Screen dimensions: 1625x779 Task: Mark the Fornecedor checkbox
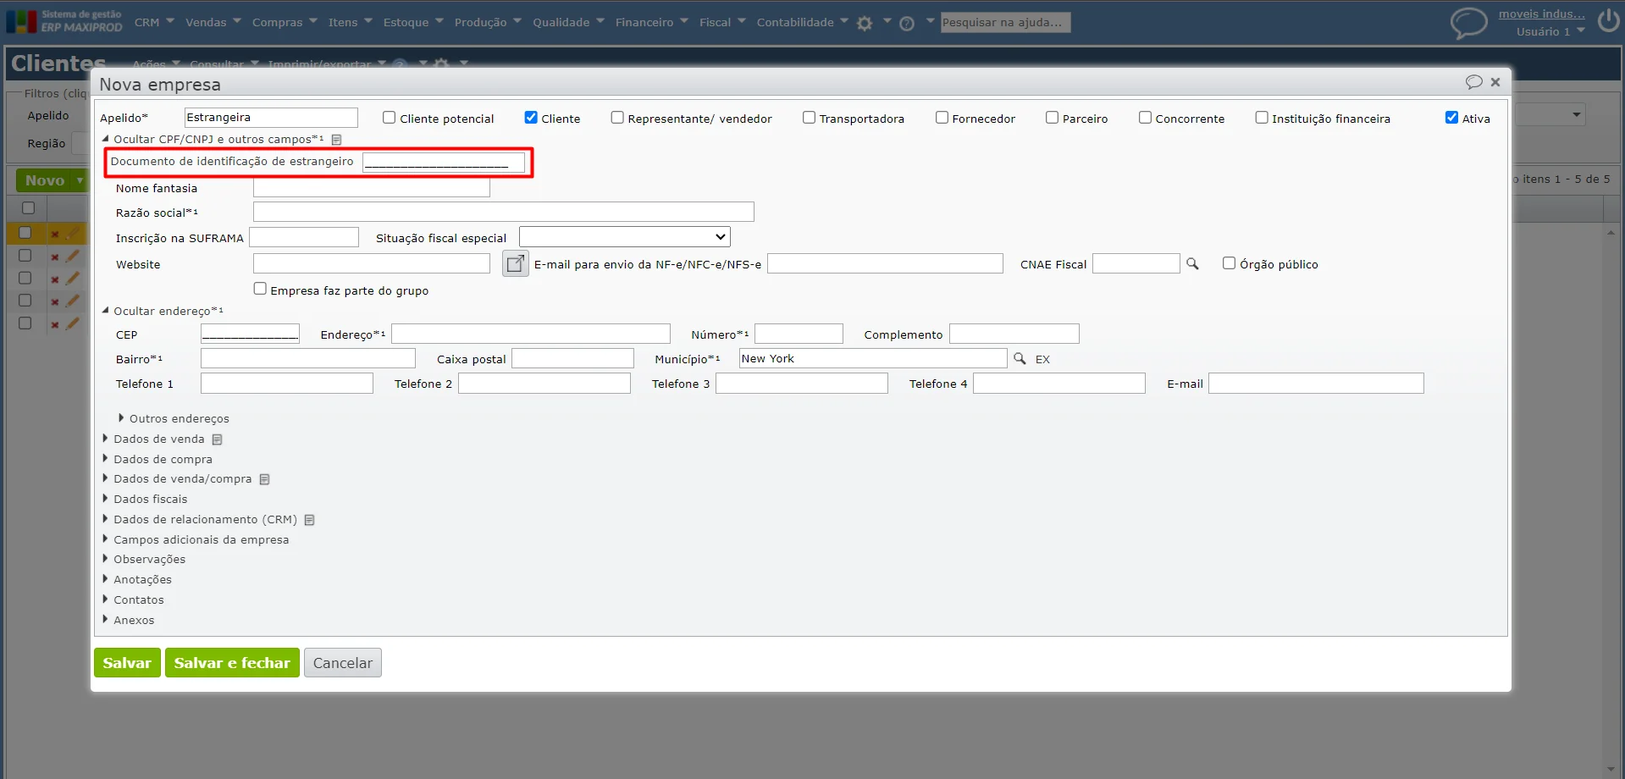click(x=942, y=118)
